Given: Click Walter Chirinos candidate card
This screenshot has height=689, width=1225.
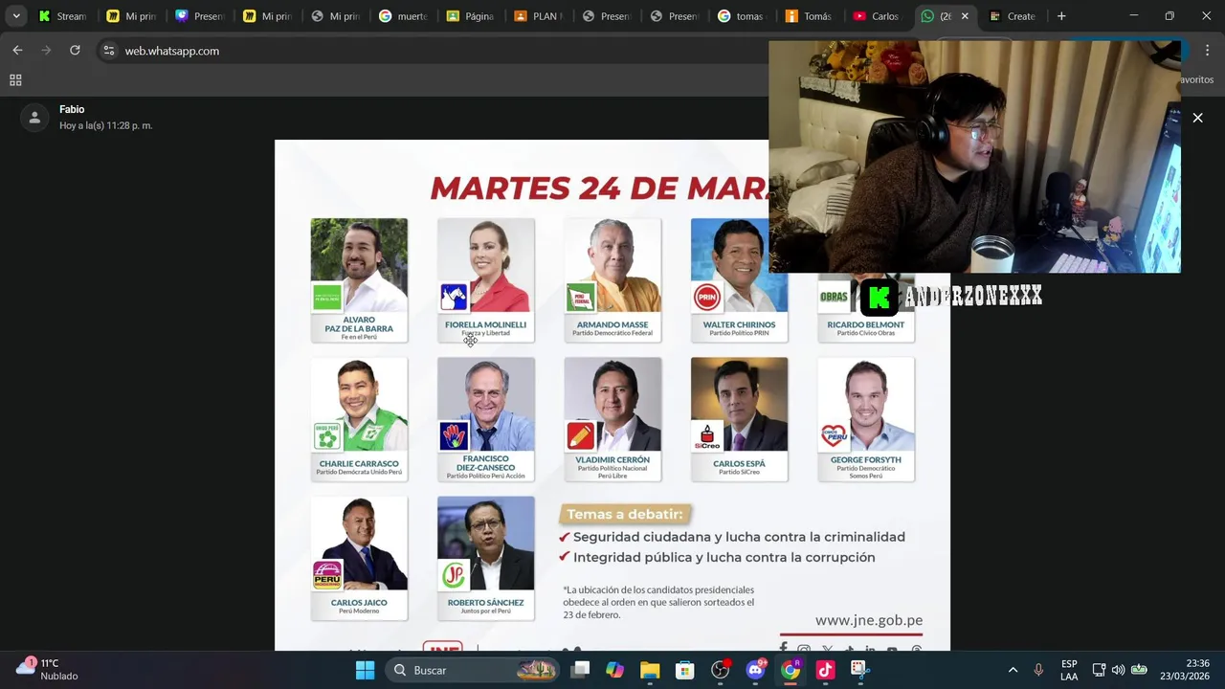Looking at the screenshot, I should 739,279.
